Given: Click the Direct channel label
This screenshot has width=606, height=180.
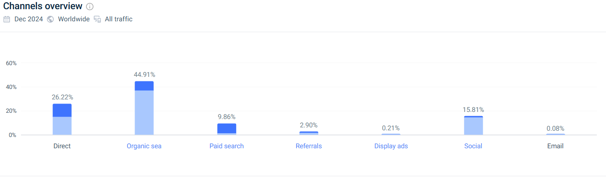Looking at the screenshot, I should click(62, 146).
